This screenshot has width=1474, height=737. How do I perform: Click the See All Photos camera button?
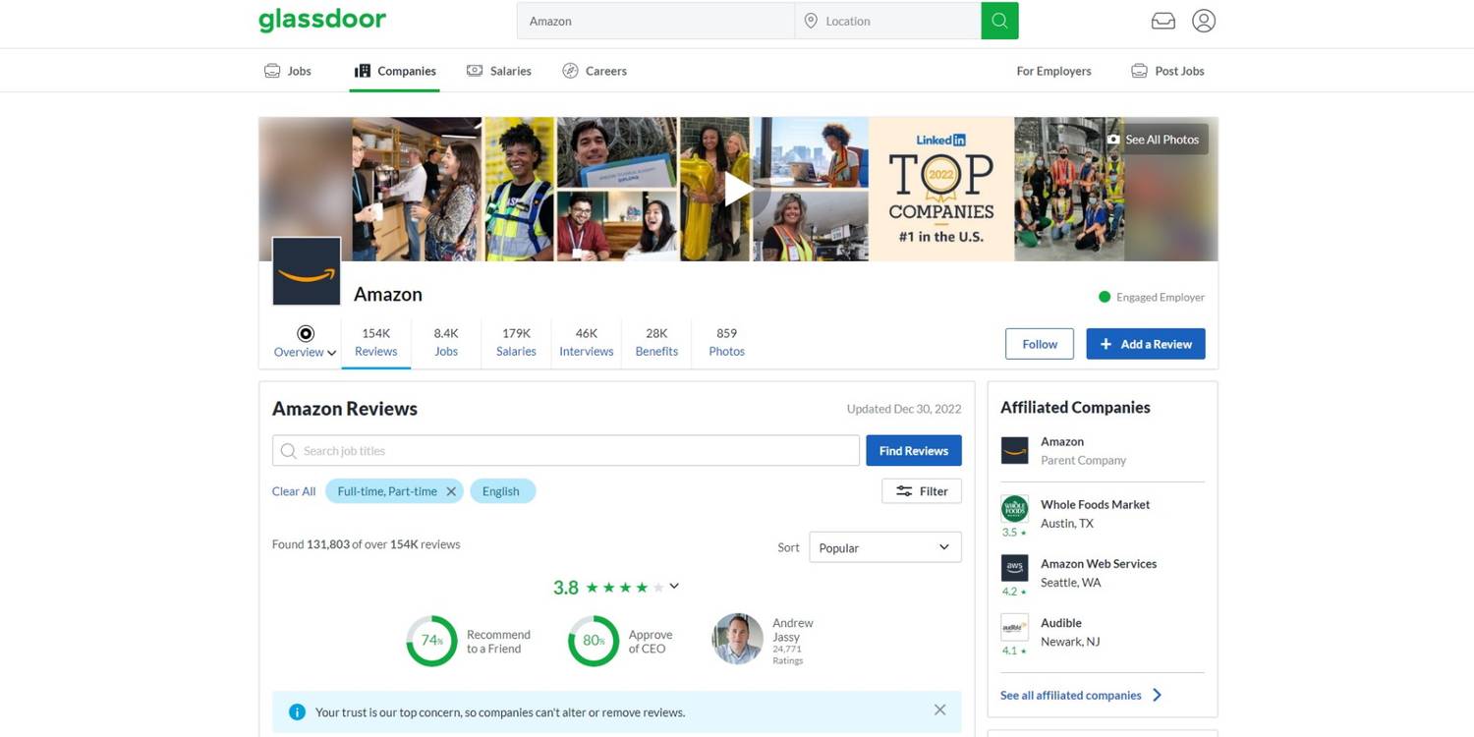tap(1153, 140)
